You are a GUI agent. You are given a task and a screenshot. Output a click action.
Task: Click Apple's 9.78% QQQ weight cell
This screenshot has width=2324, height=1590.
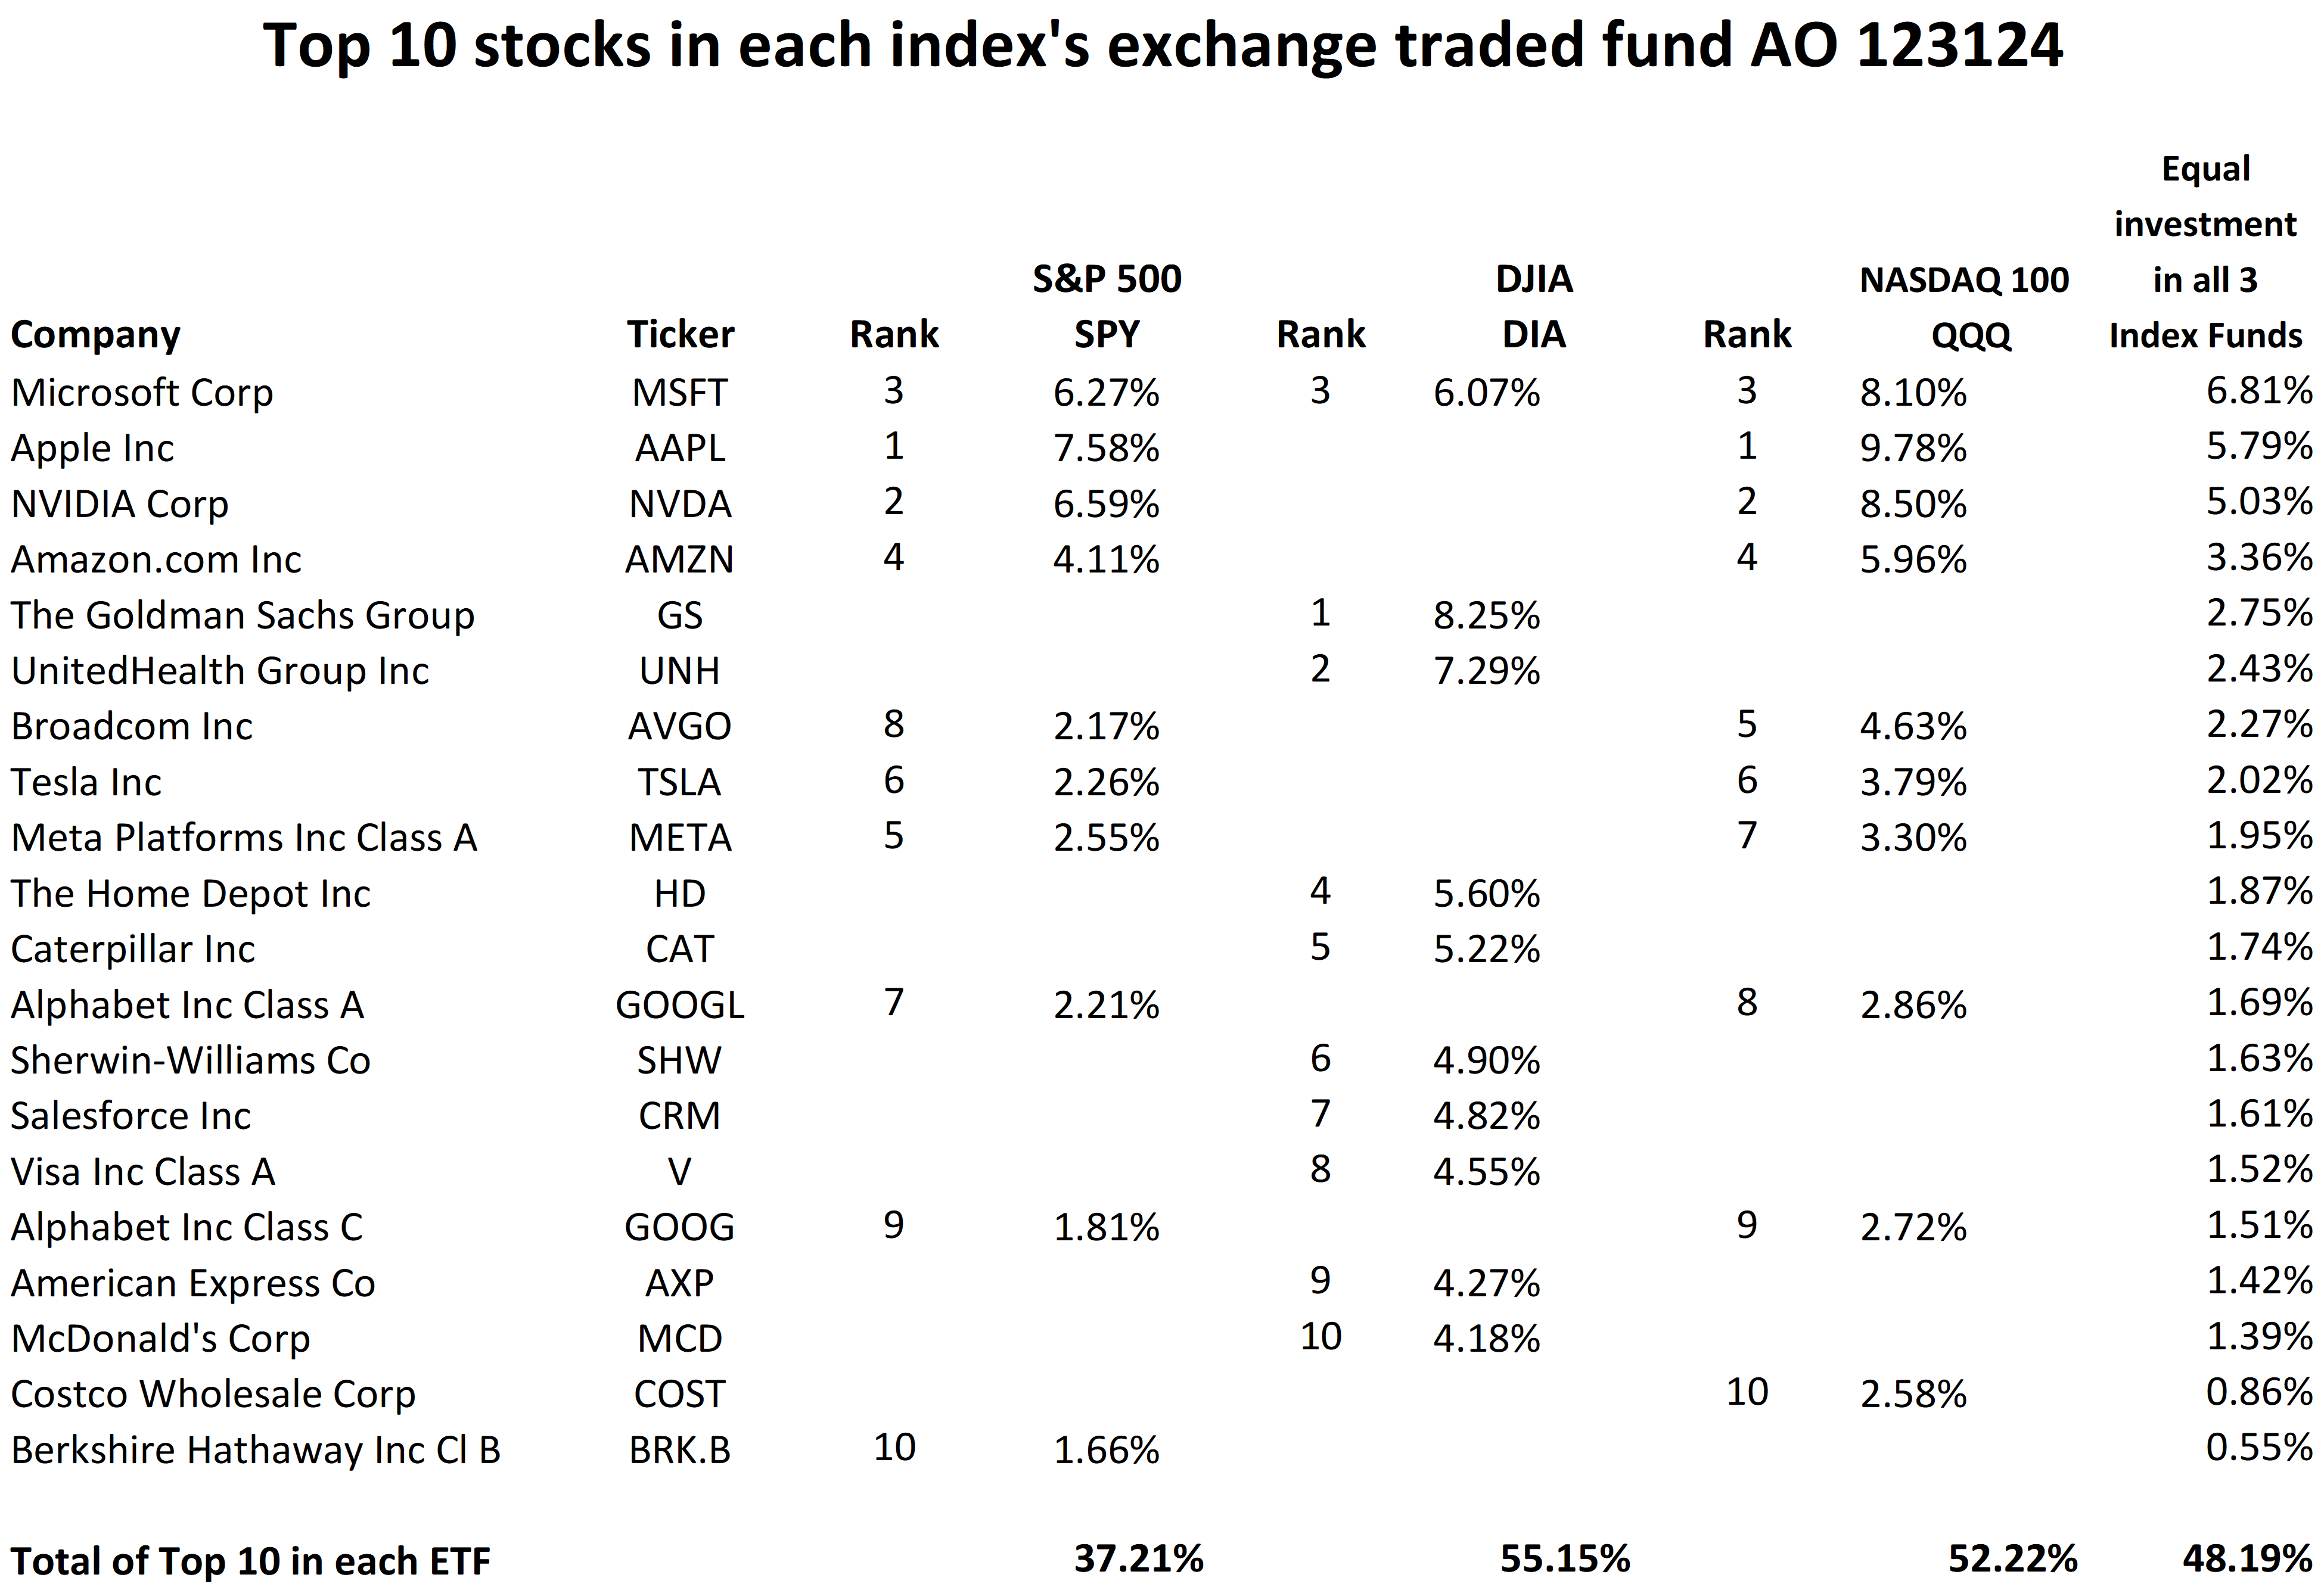(x=1913, y=448)
